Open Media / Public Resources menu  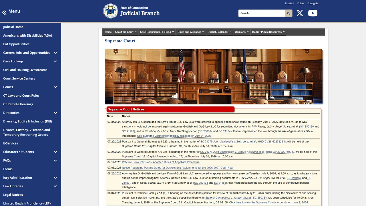coord(268,32)
